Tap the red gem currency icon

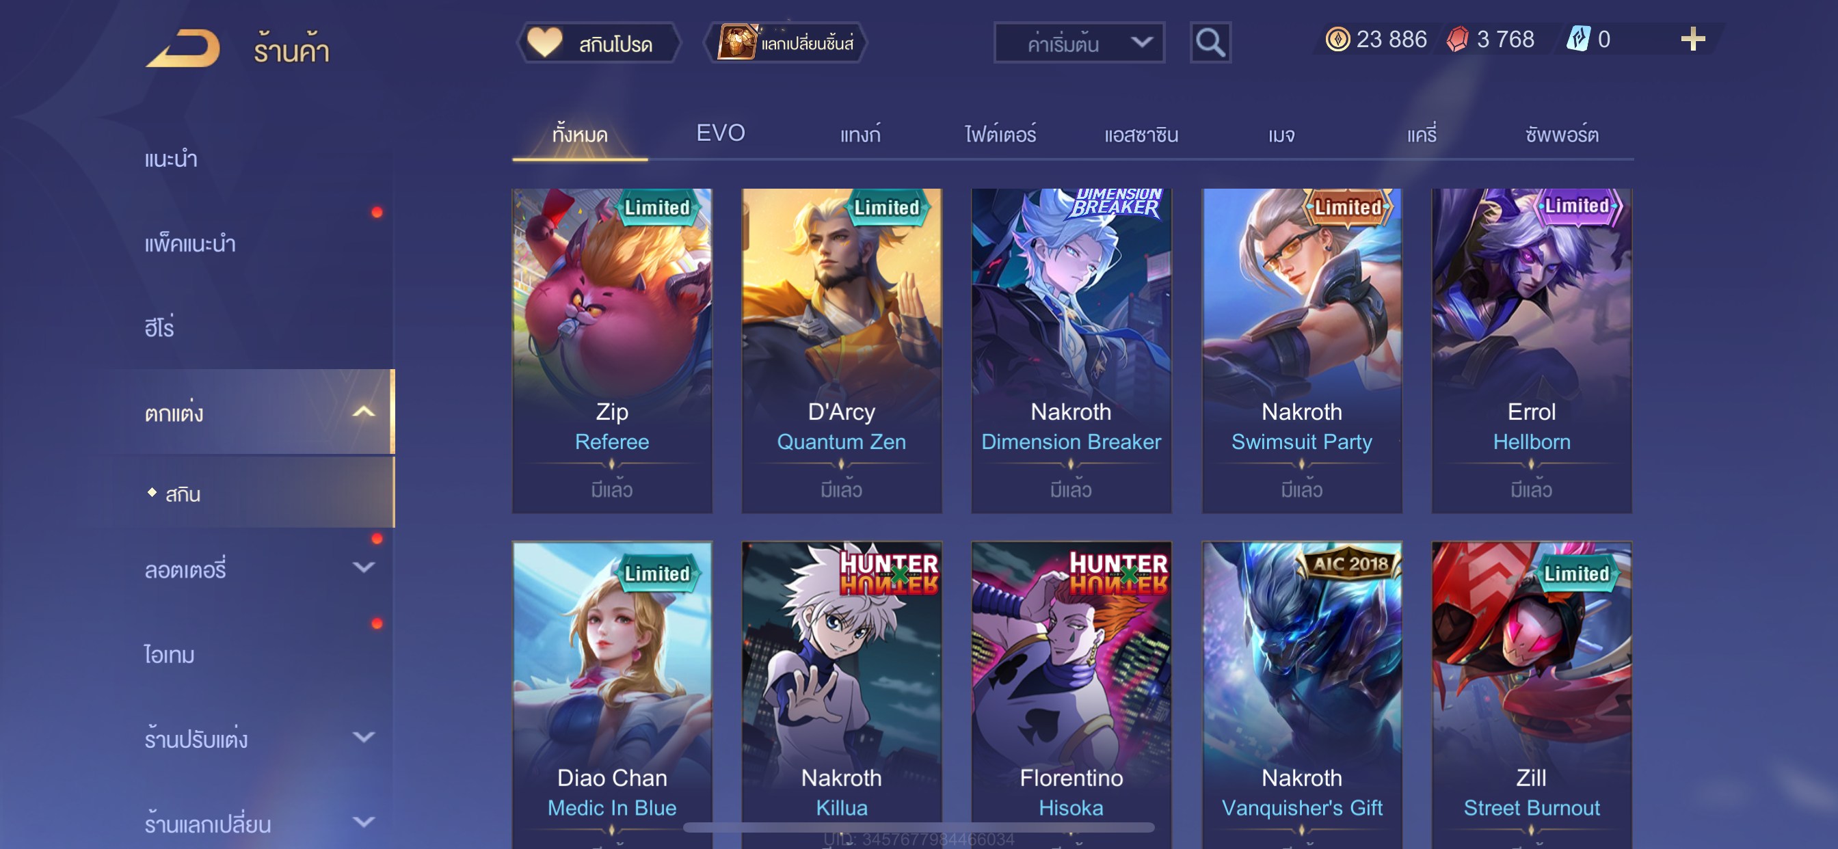point(1457,39)
